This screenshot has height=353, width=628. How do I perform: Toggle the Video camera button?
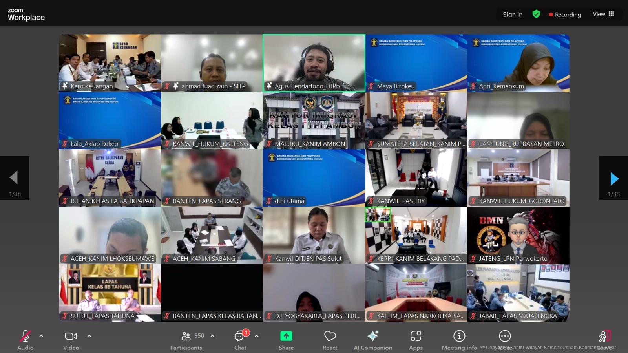71,336
